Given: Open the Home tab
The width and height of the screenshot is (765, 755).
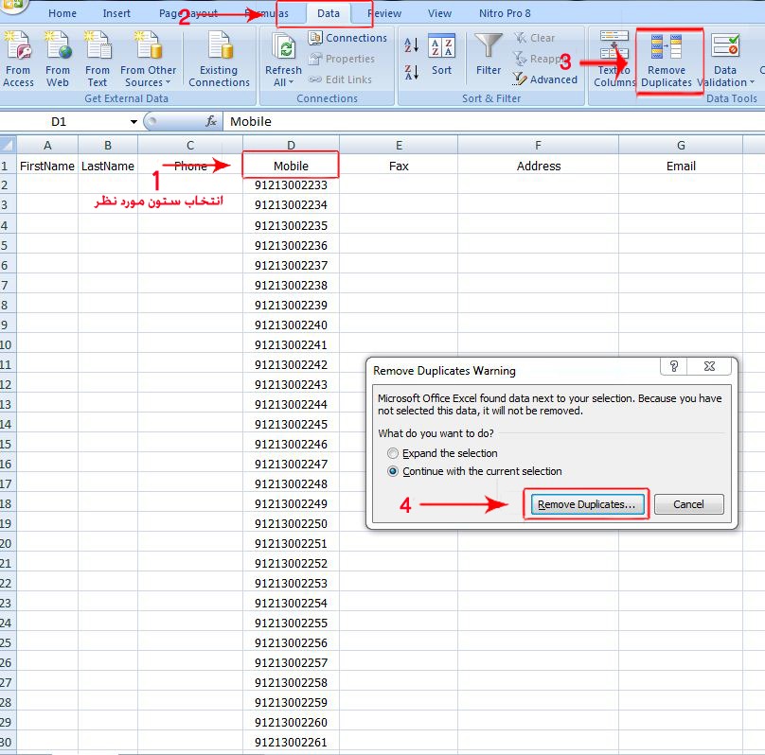Looking at the screenshot, I should [x=62, y=13].
